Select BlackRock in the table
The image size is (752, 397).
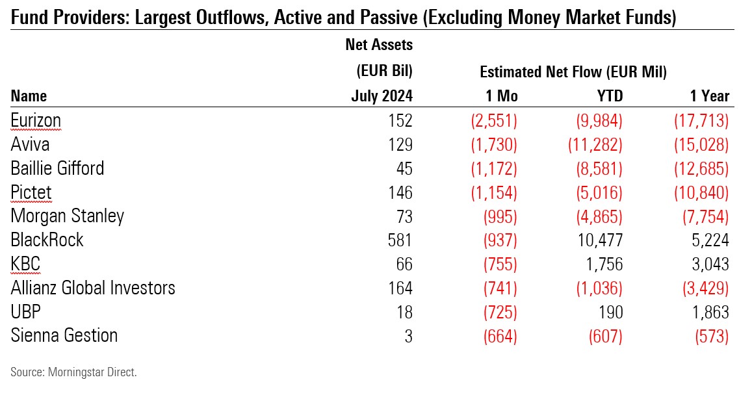pos(47,240)
